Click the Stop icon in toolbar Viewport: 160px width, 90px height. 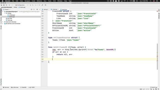tap(39, 5)
